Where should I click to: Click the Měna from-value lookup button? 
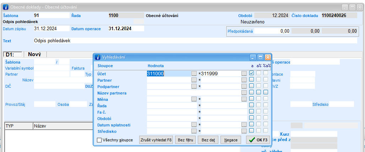[x=194, y=99]
